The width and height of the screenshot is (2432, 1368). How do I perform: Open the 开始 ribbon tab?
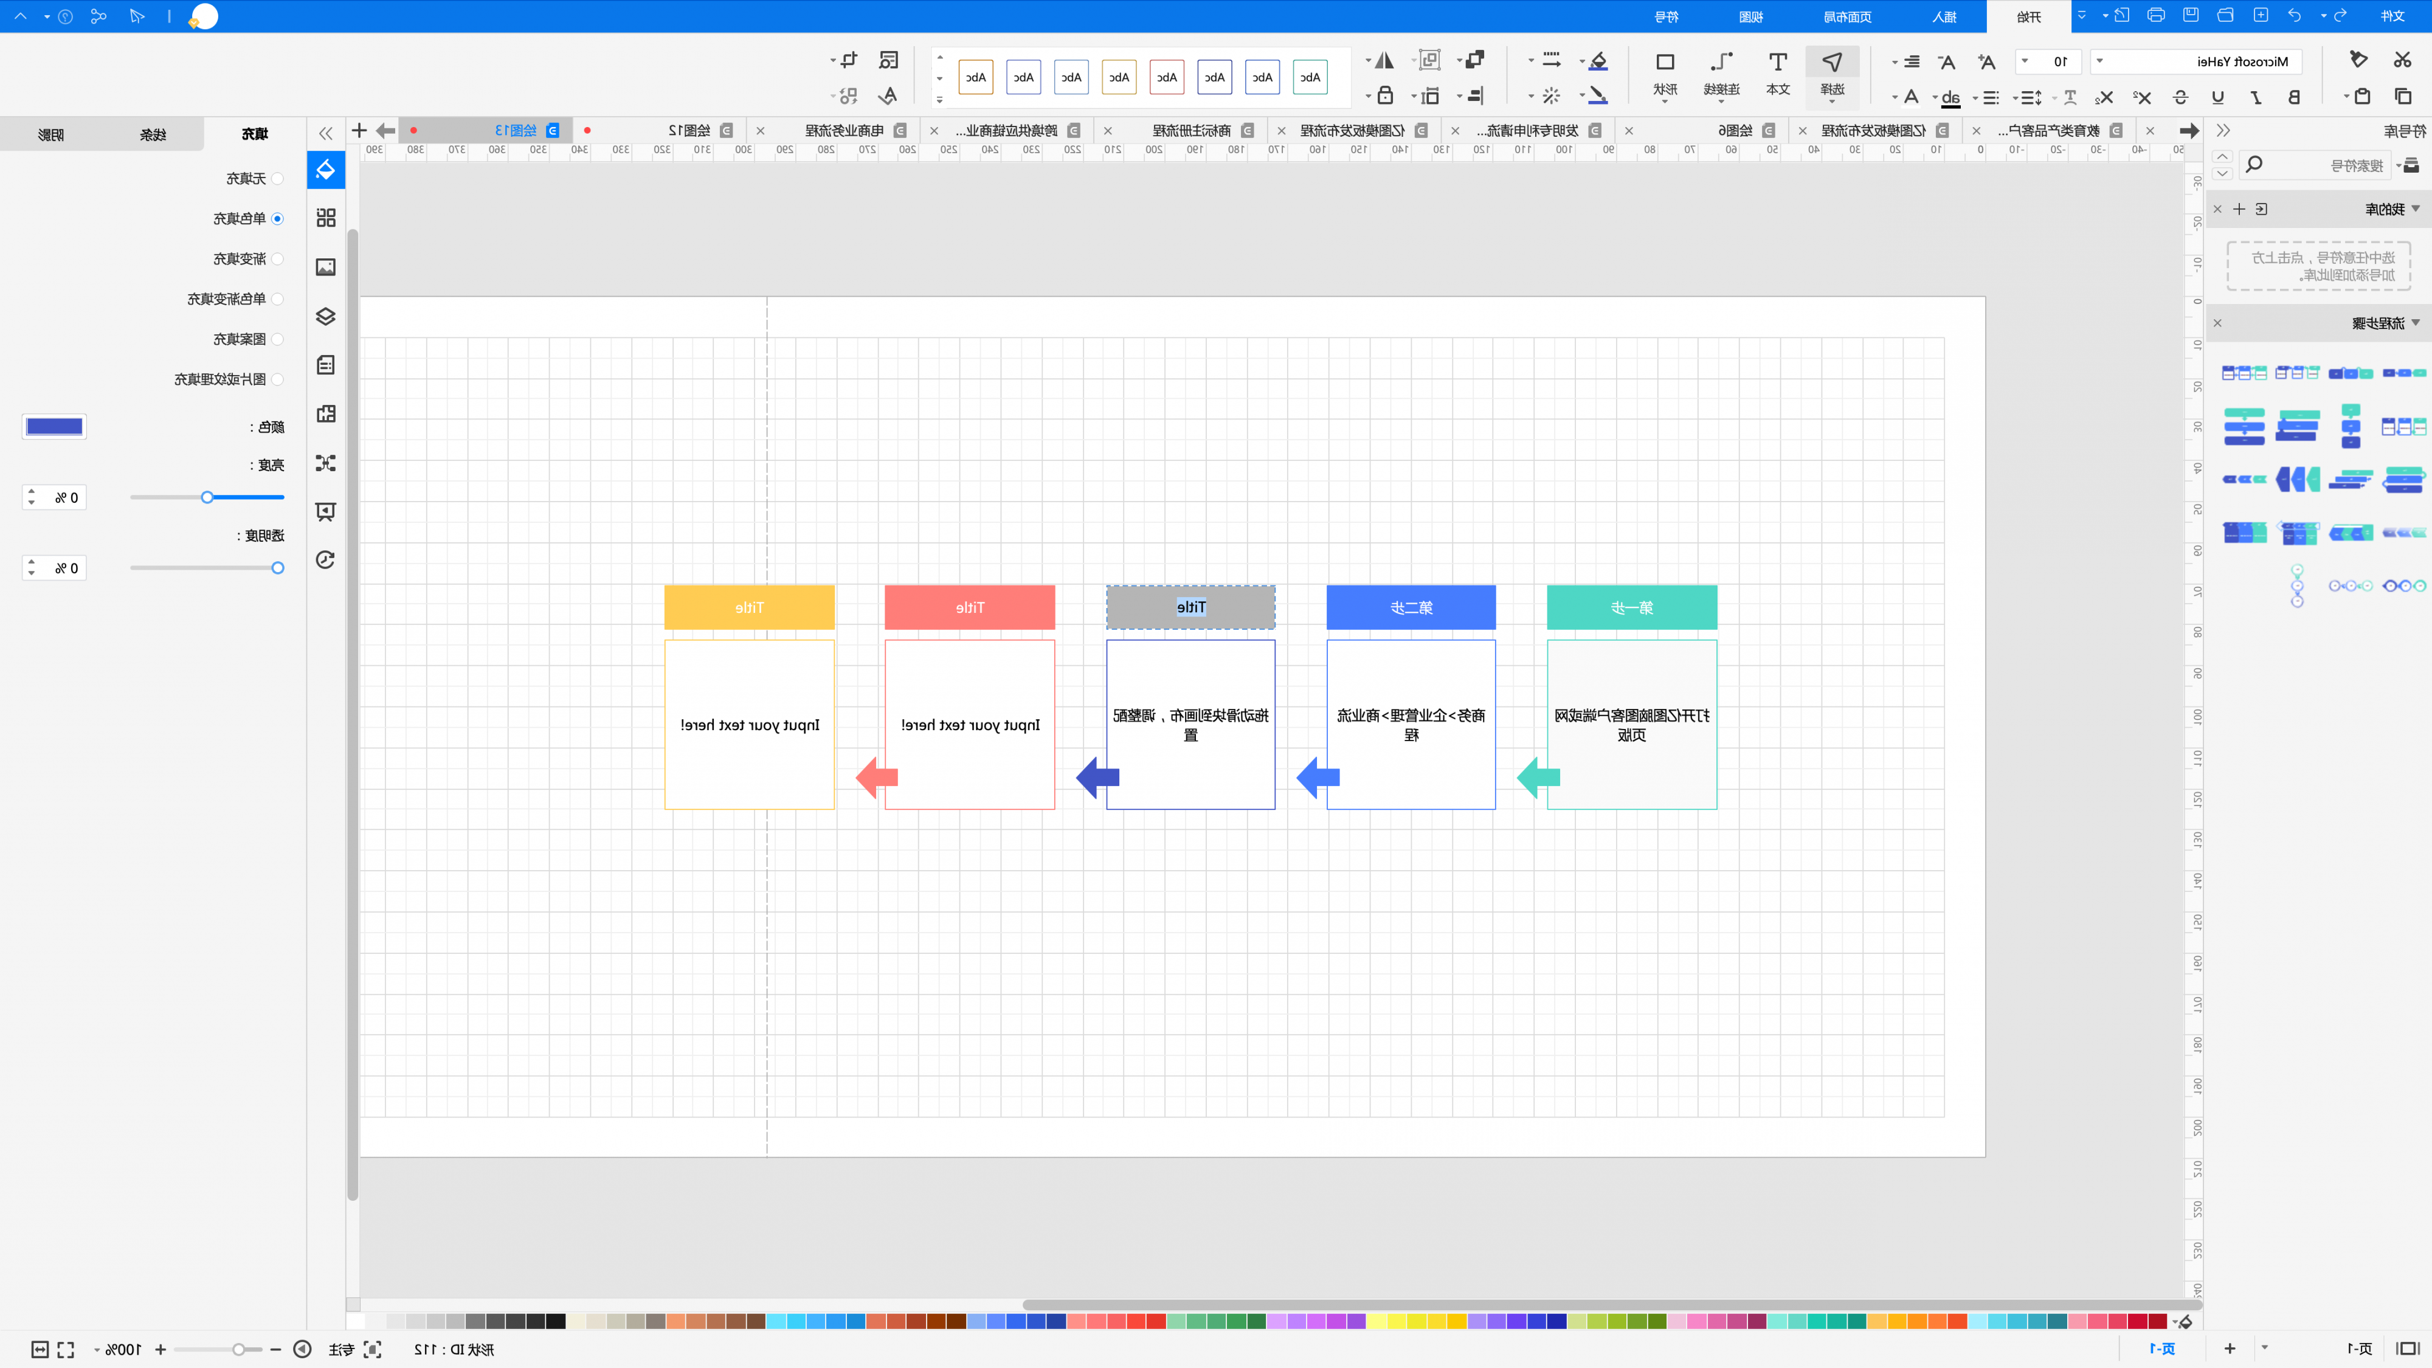tap(2029, 16)
